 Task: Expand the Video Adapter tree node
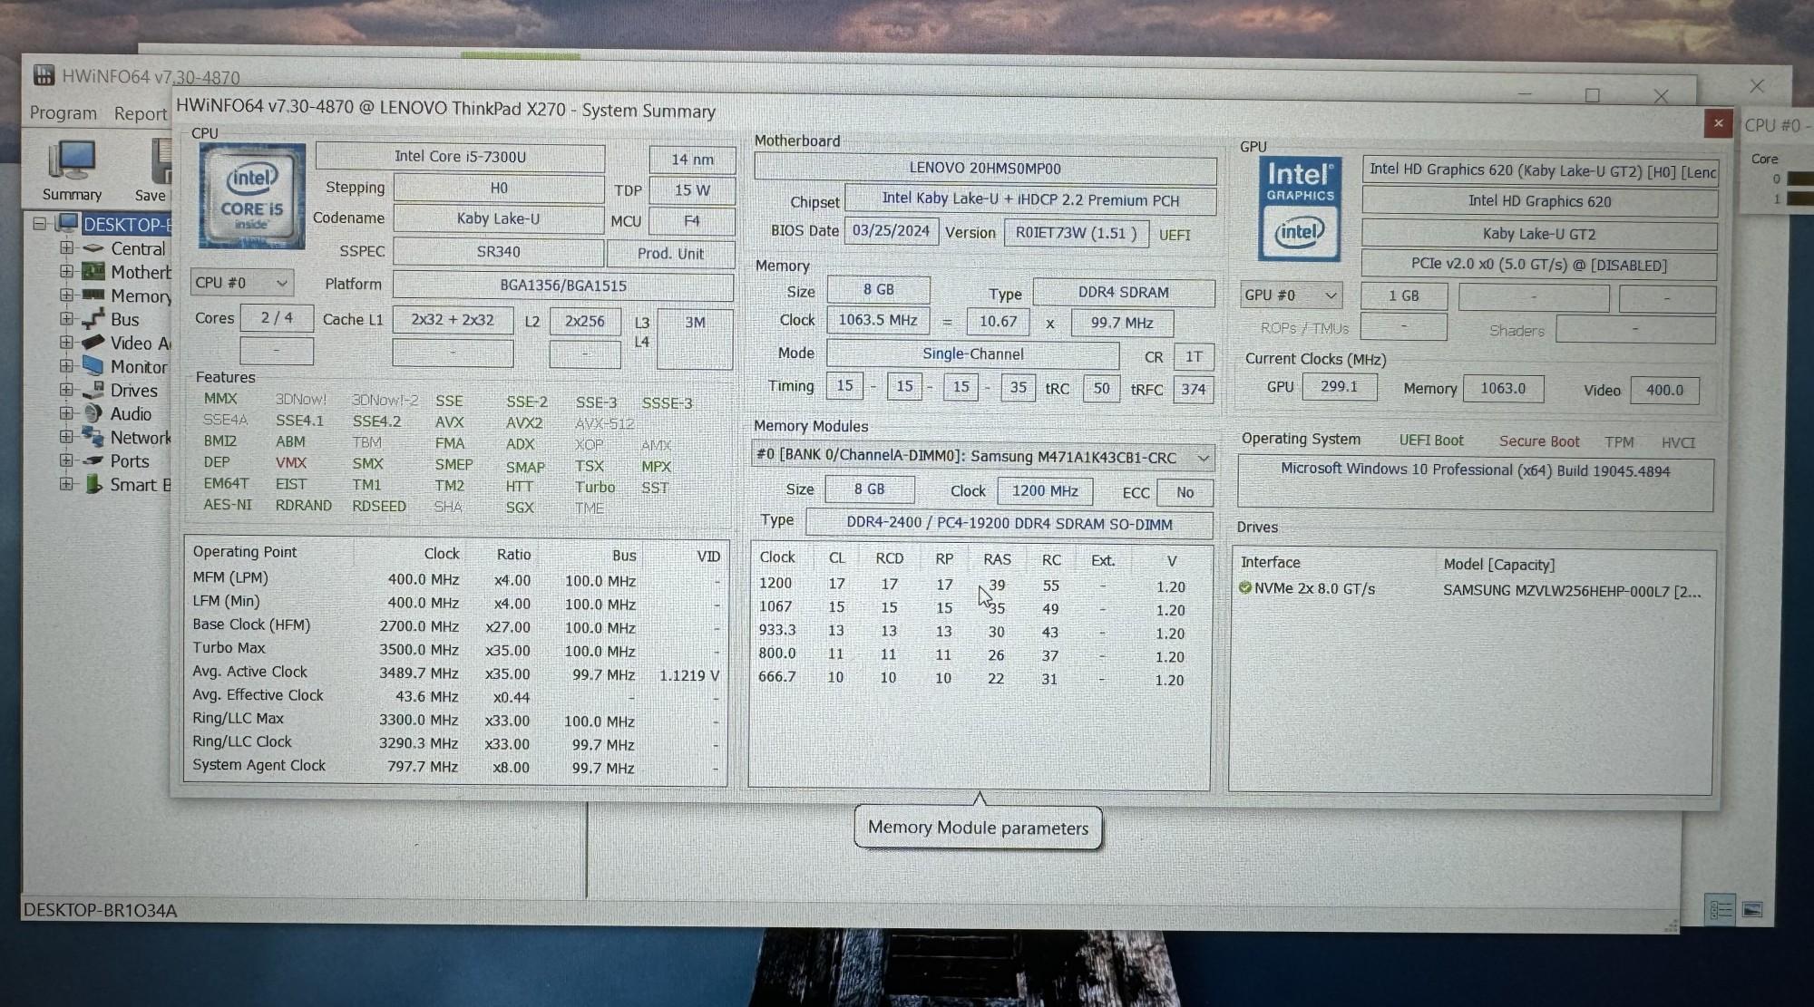coord(66,343)
